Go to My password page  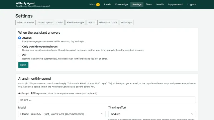[176, 4]
